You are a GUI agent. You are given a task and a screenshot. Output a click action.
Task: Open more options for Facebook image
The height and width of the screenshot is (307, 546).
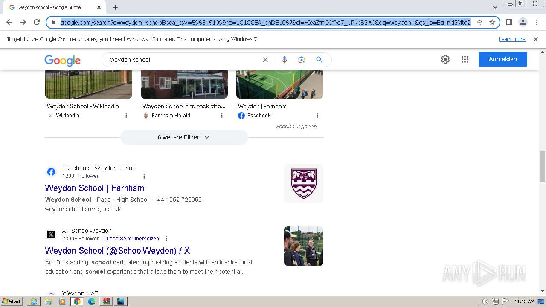click(317, 115)
